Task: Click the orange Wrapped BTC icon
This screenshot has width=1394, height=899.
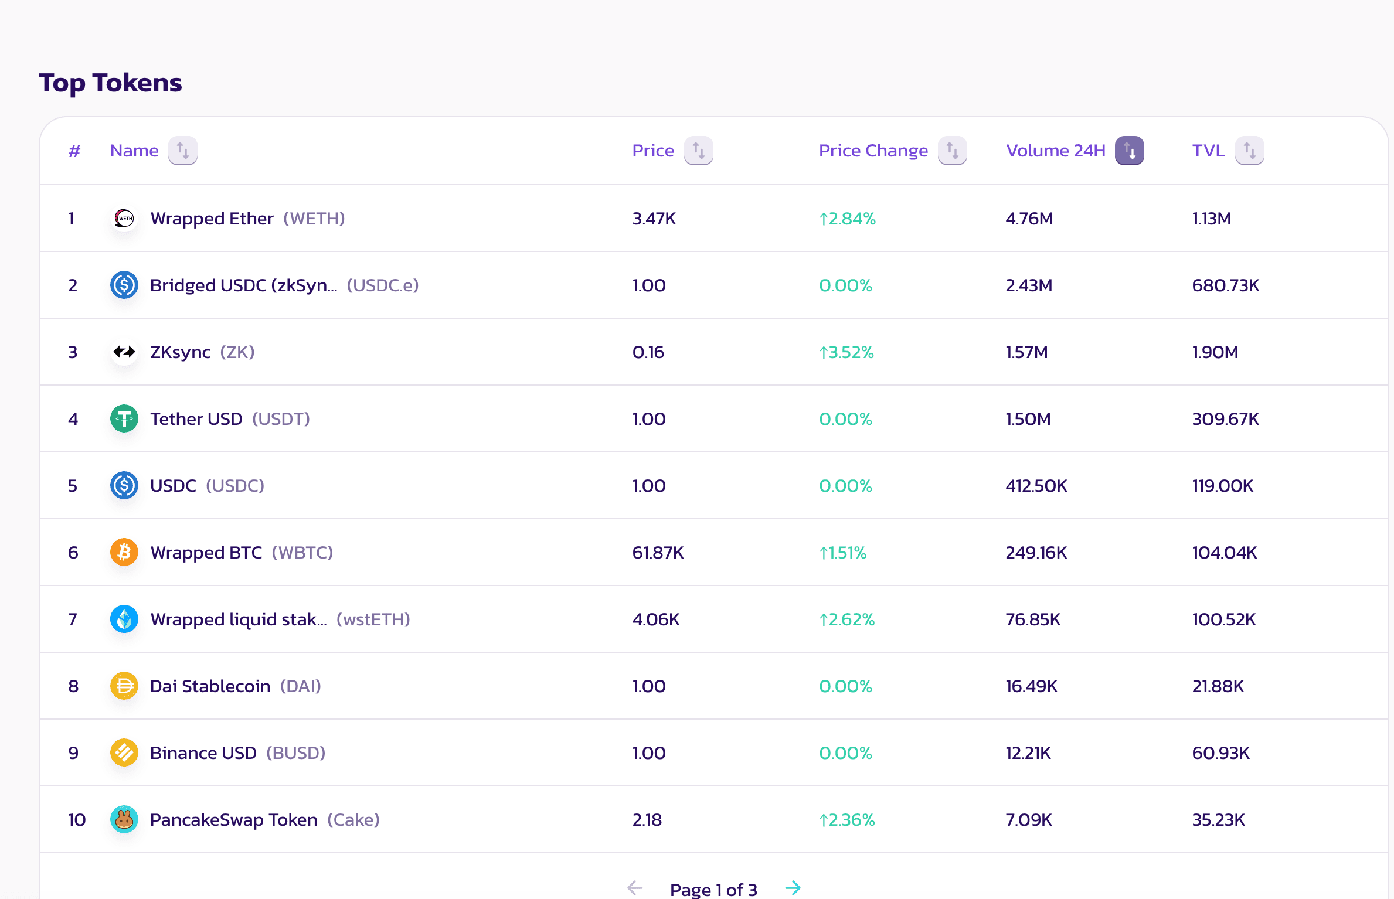Action: click(x=124, y=553)
